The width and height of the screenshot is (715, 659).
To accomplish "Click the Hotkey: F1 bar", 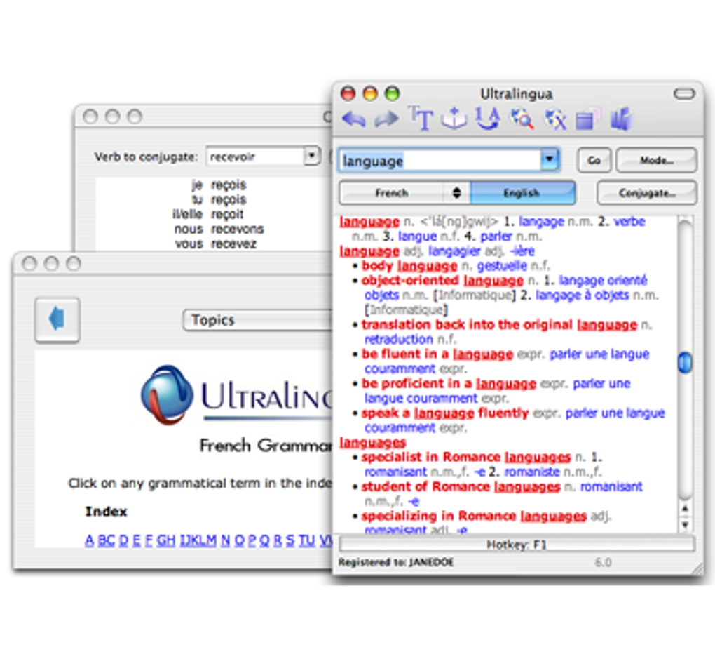I will pos(517,545).
